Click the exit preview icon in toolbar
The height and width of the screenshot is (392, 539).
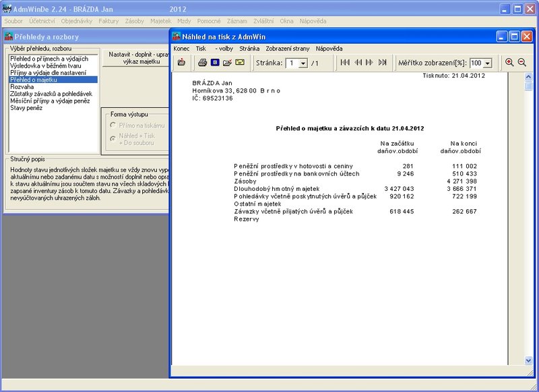[x=181, y=62]
